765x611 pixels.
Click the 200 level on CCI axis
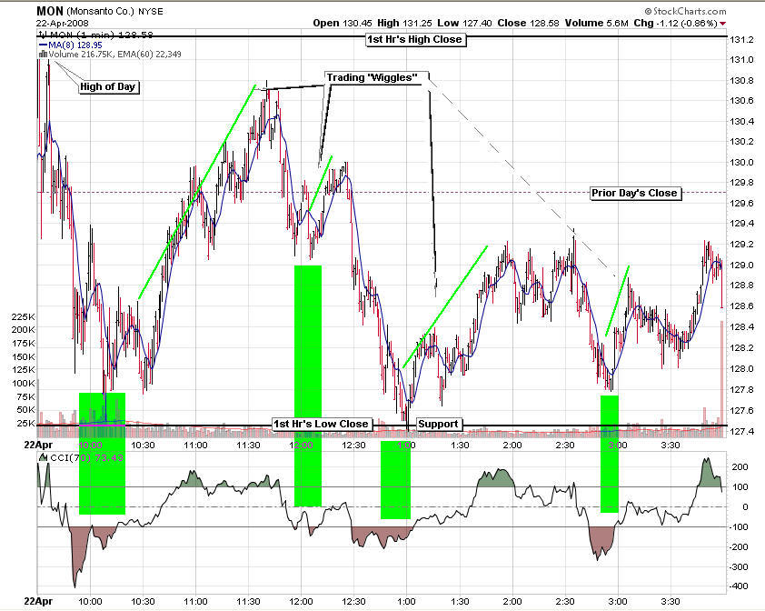coord(740,467)
